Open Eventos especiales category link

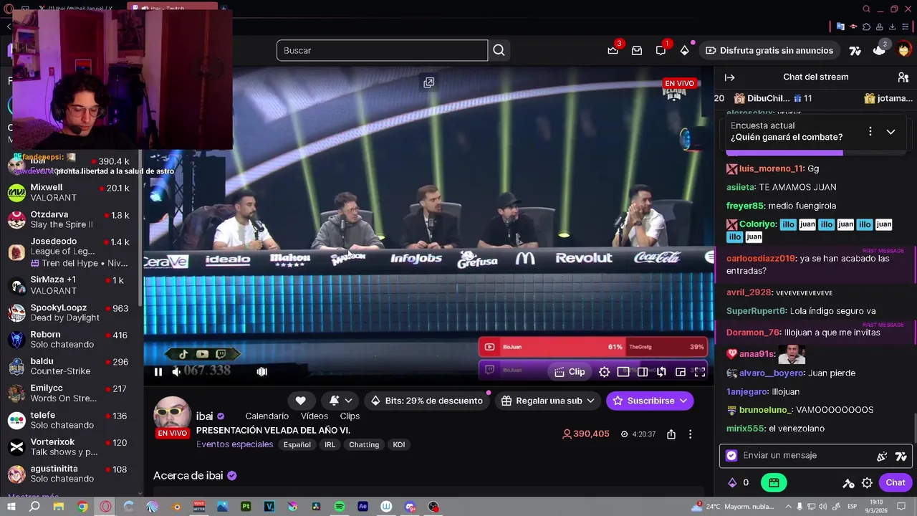(x=235, y=444)
